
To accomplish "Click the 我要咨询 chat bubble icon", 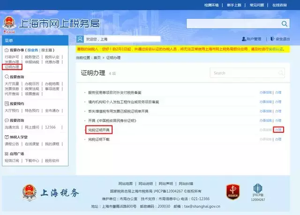I will pyautogui.click(x=7, y=120).
